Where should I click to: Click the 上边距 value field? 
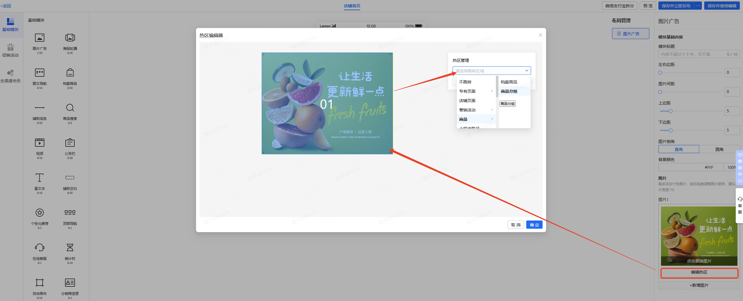click(732, 111)
